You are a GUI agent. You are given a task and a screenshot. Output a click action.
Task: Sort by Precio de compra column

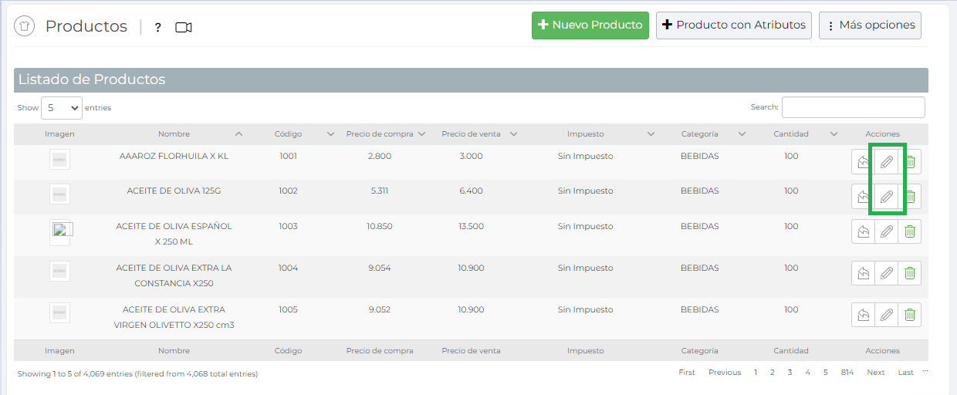click(x=380, y=134)
